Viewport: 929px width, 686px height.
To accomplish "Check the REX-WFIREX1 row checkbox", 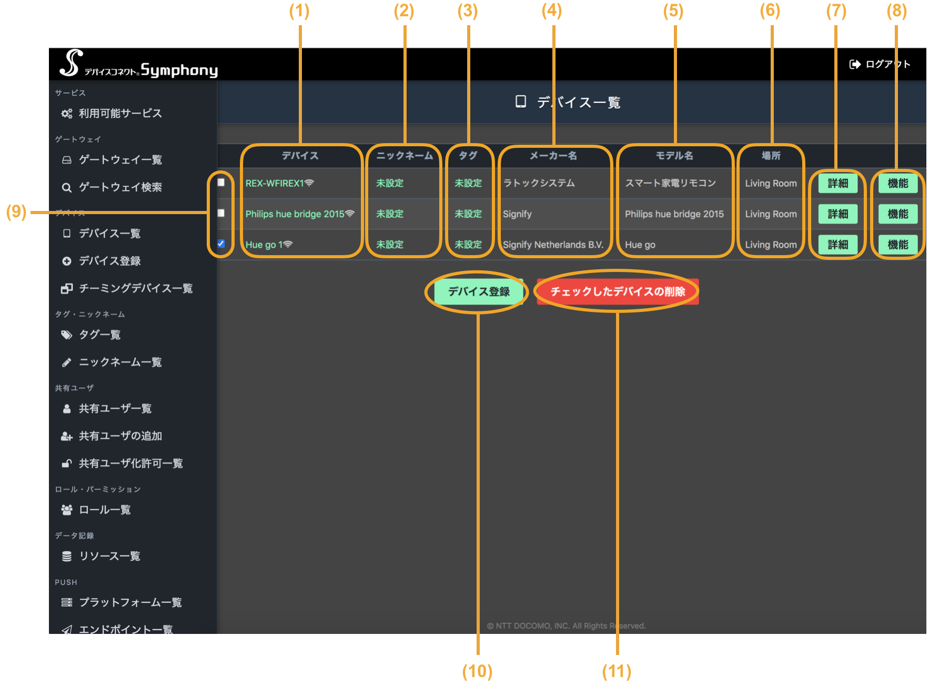I will pyautogui.click(x=221, y=182).
